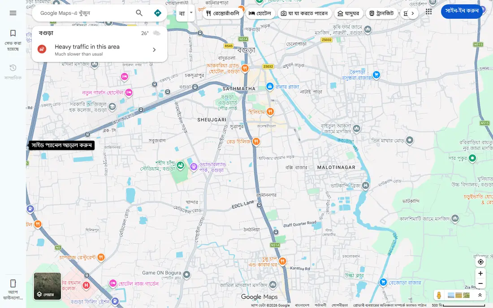This screenshot has height=308, width=493.
Task: Zoom in with the plus button
Action: [480, 274]
